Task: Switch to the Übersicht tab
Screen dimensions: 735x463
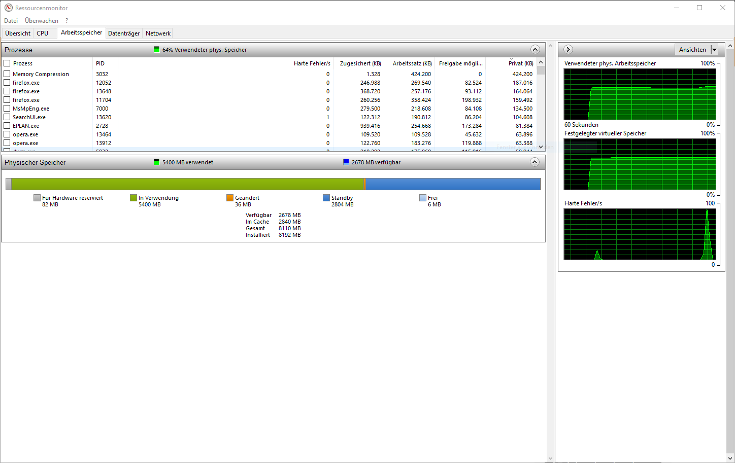Action: pyautogui.click(x=18, y=33)
